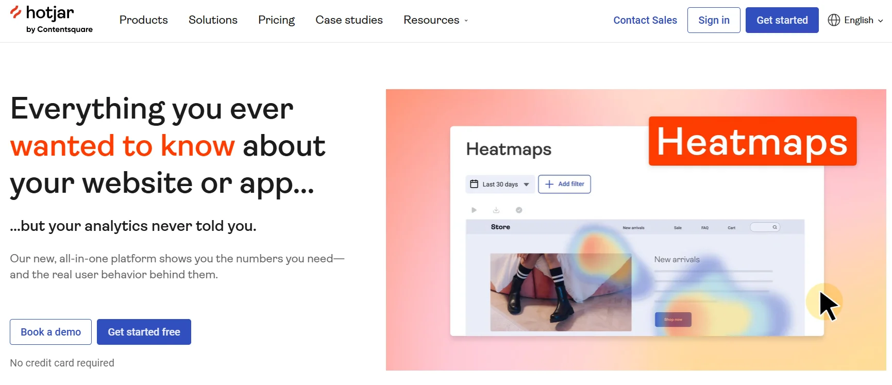Screen dimensions: 892x385
Task: Open the Resources dropdown menu
Action: point(436,20)
